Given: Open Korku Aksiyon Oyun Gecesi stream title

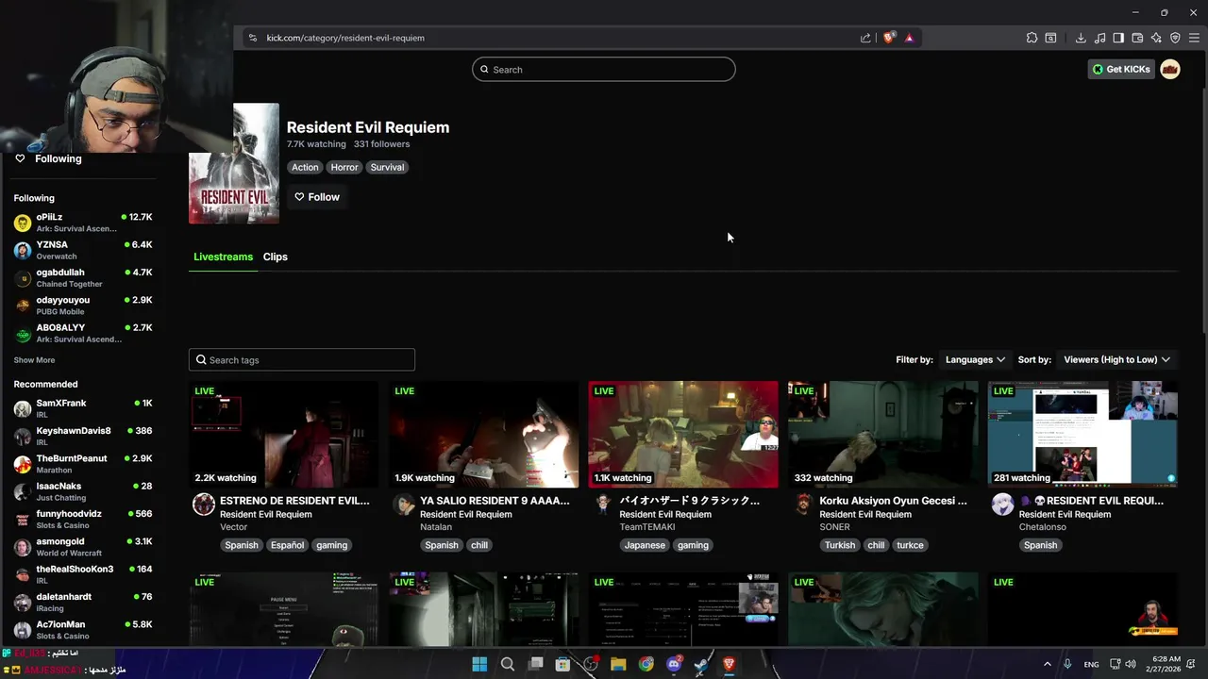Looking at the screenshot, I should [894, 501].
